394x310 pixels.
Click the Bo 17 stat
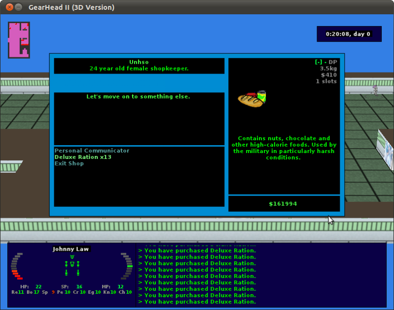tap(33, 292)
